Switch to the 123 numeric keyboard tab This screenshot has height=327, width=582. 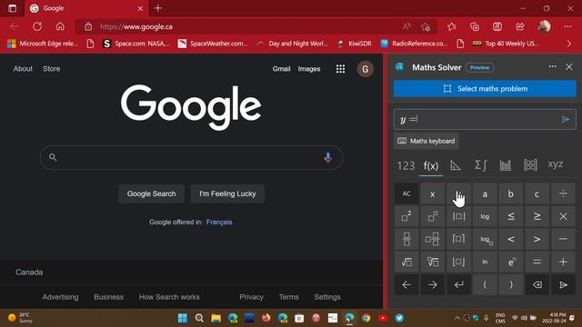tap(406, 165)
